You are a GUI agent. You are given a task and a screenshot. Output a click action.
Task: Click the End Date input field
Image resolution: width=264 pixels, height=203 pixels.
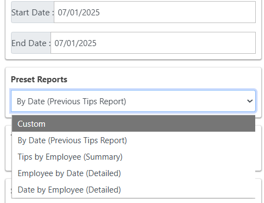click(x=153, y=43)
